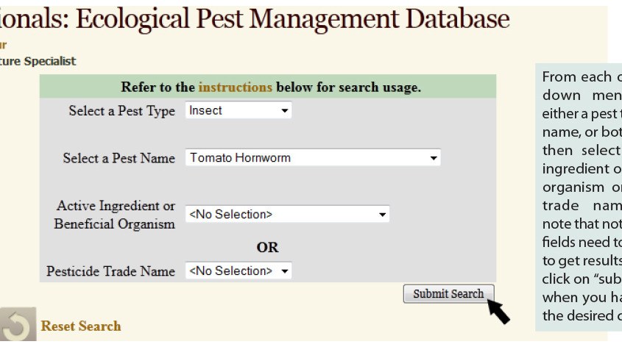The width and height of the screenshot is (622, 347).
Task: Click the Reset Search text link
Action: 81,326
